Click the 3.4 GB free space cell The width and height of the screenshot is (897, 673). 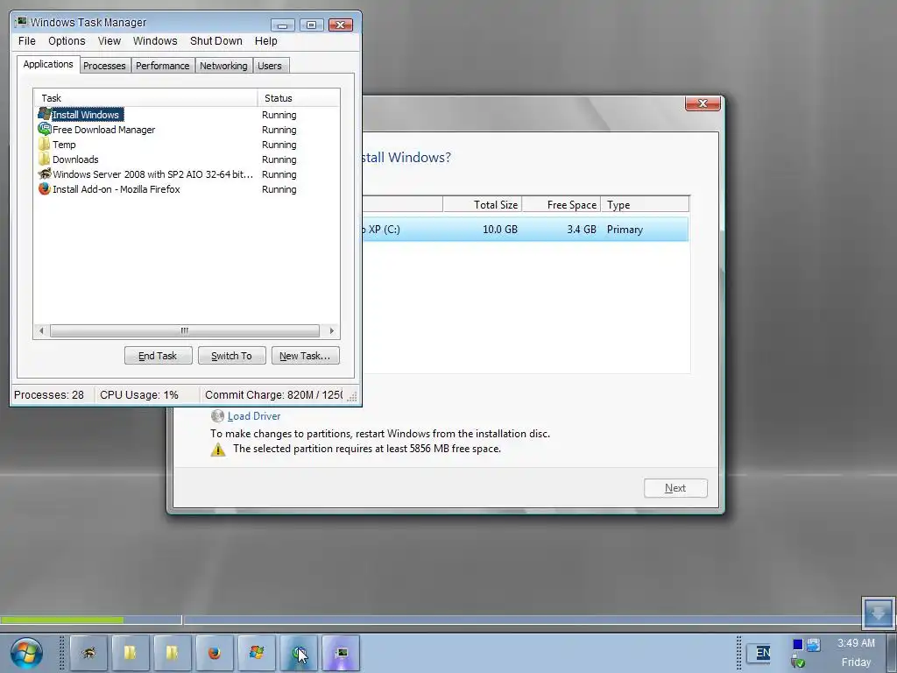(582, 230)
